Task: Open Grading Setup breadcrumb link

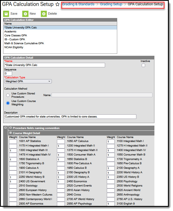Action: (111, 4)
